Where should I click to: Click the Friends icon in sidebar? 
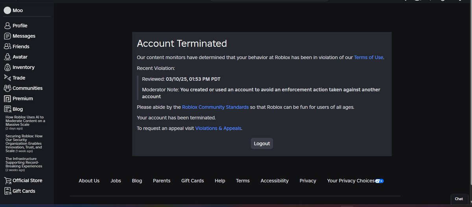pos(7,46)
